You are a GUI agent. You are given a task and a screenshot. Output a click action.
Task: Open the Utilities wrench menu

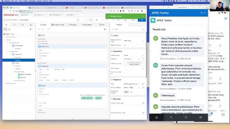coord(119,20)
